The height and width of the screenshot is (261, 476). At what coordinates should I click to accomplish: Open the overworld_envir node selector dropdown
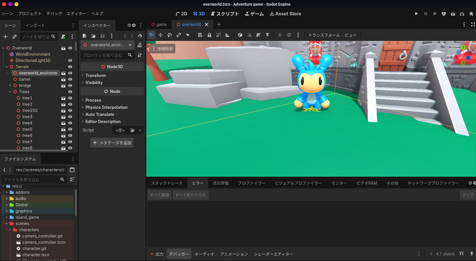pos(107,45)
